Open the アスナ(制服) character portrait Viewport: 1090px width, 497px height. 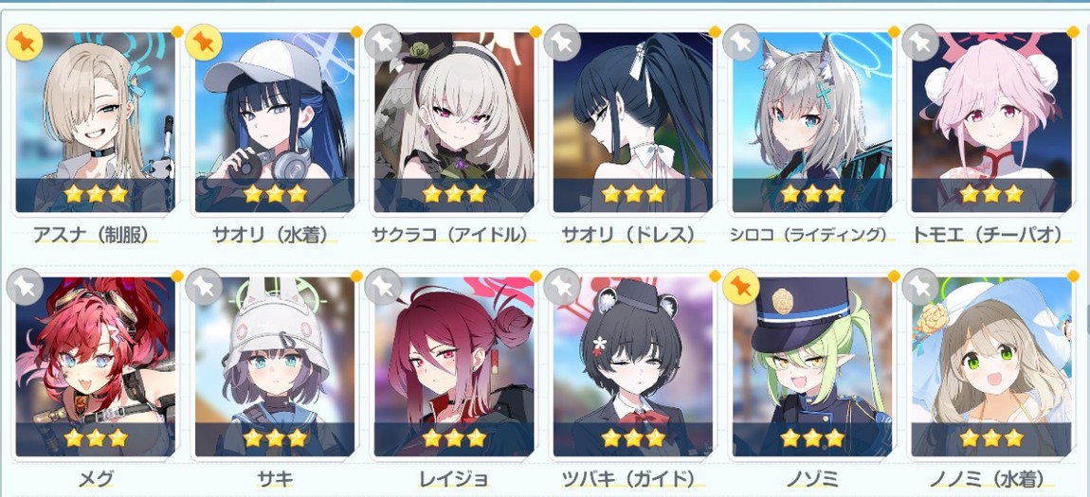[96, 122]
